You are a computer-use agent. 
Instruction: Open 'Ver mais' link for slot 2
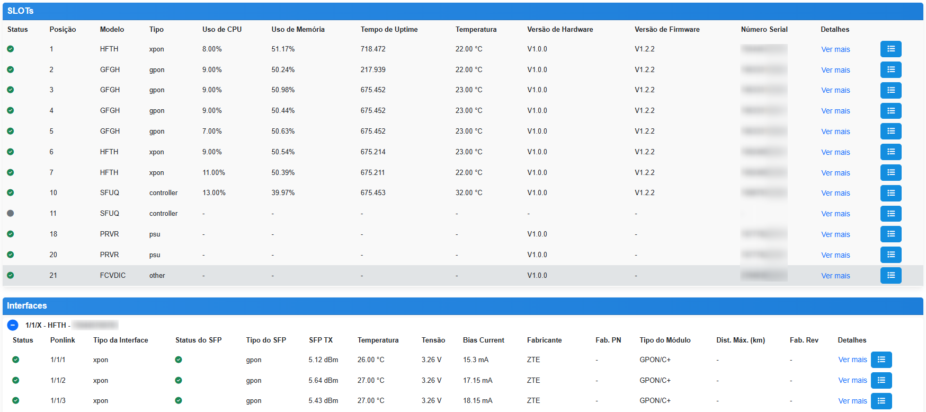point(835,70)
